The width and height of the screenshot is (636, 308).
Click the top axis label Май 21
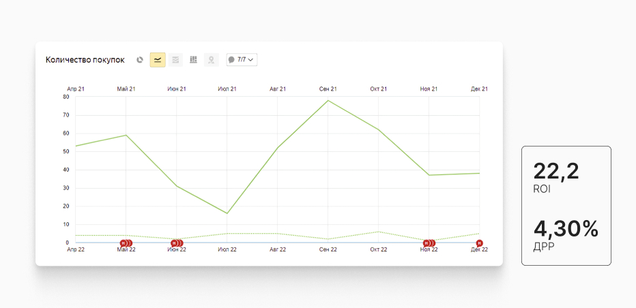(x=126, y=89)
